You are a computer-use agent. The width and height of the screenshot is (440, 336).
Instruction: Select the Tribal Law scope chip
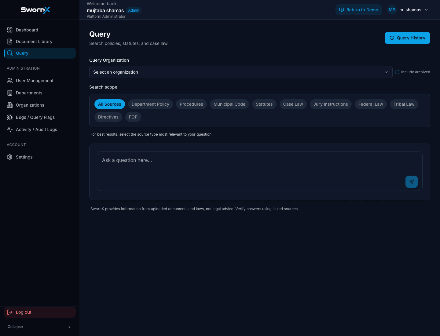[x=404, y=104]
